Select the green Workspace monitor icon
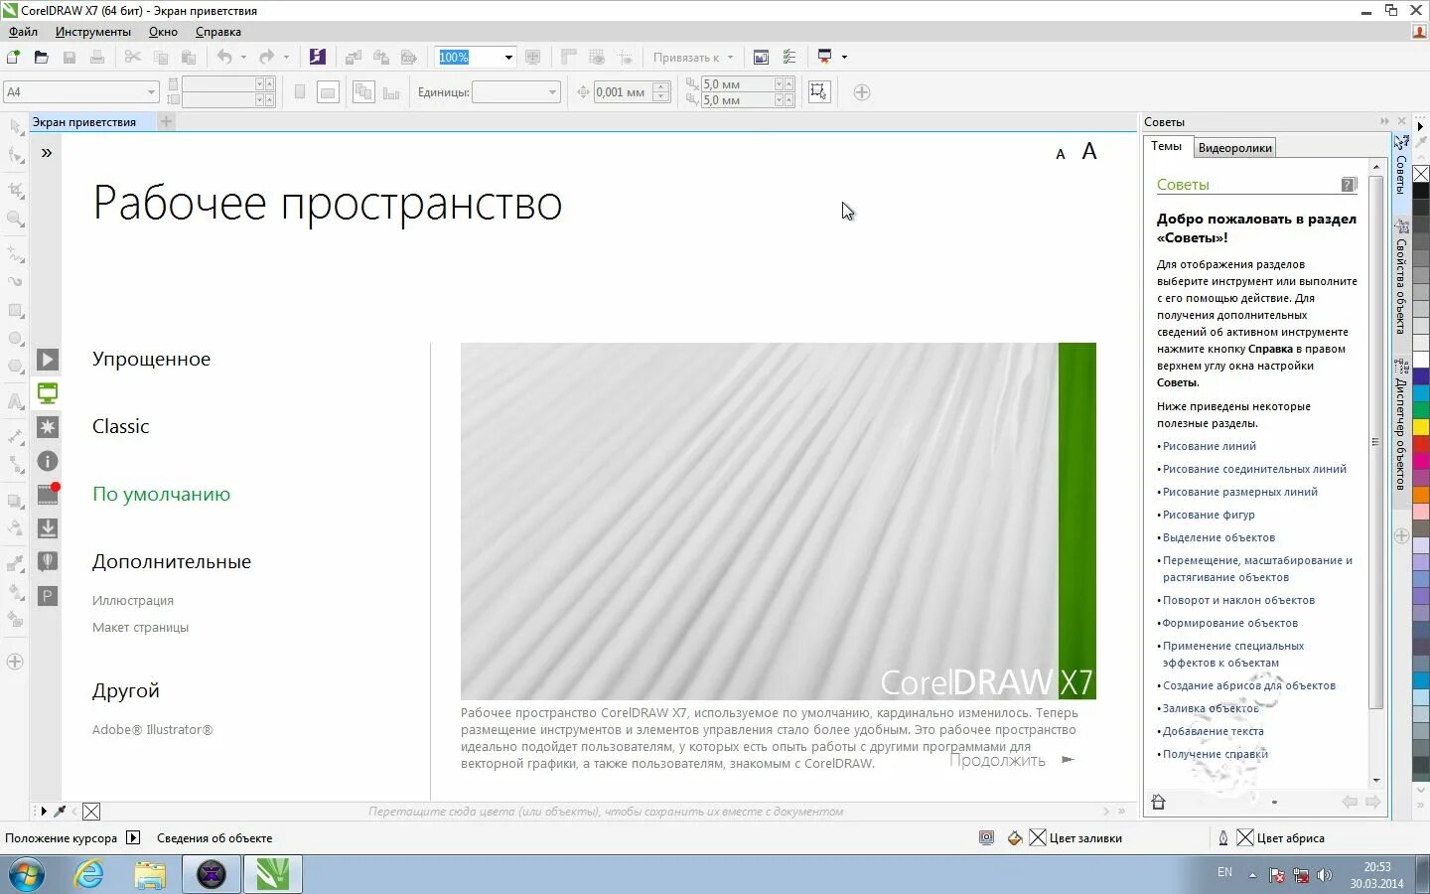 48,393
